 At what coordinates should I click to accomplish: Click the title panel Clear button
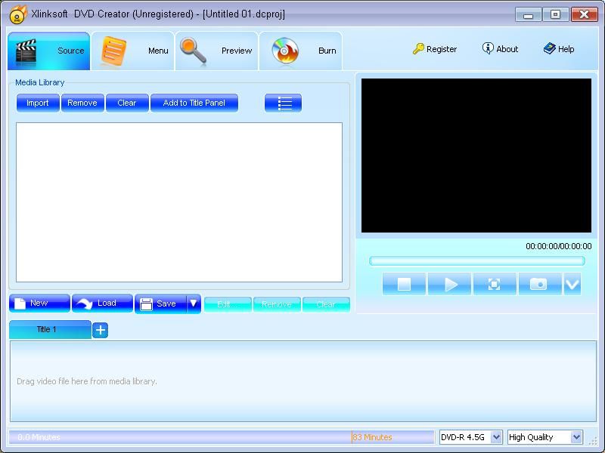tap(326, 305)
